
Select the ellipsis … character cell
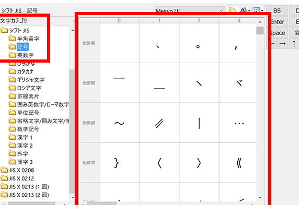[238, 123]
